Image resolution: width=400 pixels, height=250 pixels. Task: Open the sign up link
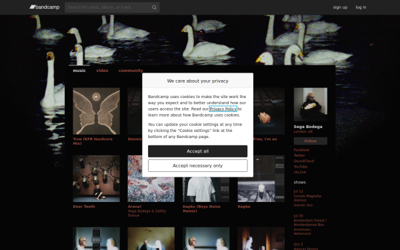pos(340,7)
